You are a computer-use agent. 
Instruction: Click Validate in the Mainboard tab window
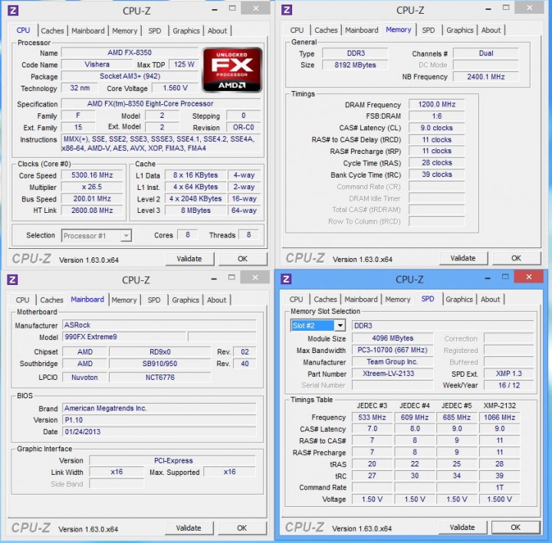click(189, 528)
